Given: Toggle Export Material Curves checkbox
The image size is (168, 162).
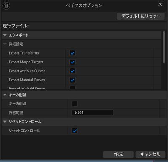Looking at the screenshot, I should point(73,80).
